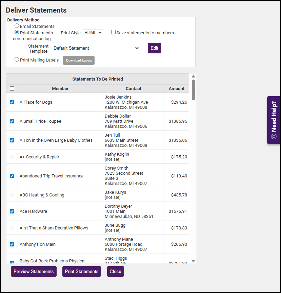This screenshot has height=293, width=281.
Task: Expand the Statement Template dropdown
Action: point(96,48)
